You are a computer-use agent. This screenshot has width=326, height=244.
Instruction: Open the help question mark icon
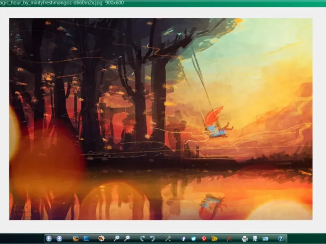click(281, 239)
